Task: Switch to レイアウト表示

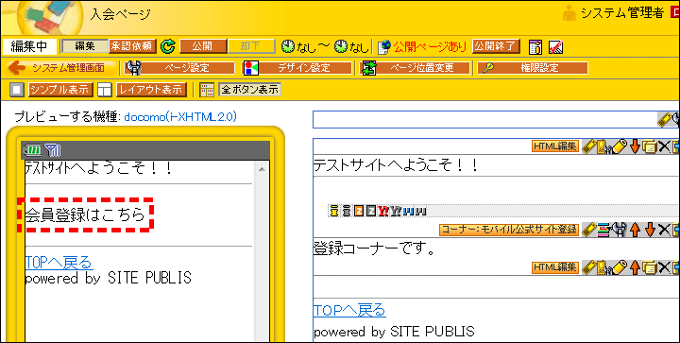Action: click(x=151, y=90)
